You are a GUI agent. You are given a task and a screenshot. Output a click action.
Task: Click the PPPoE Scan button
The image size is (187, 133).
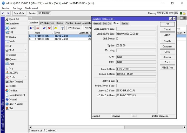click(x=167, y=68)
